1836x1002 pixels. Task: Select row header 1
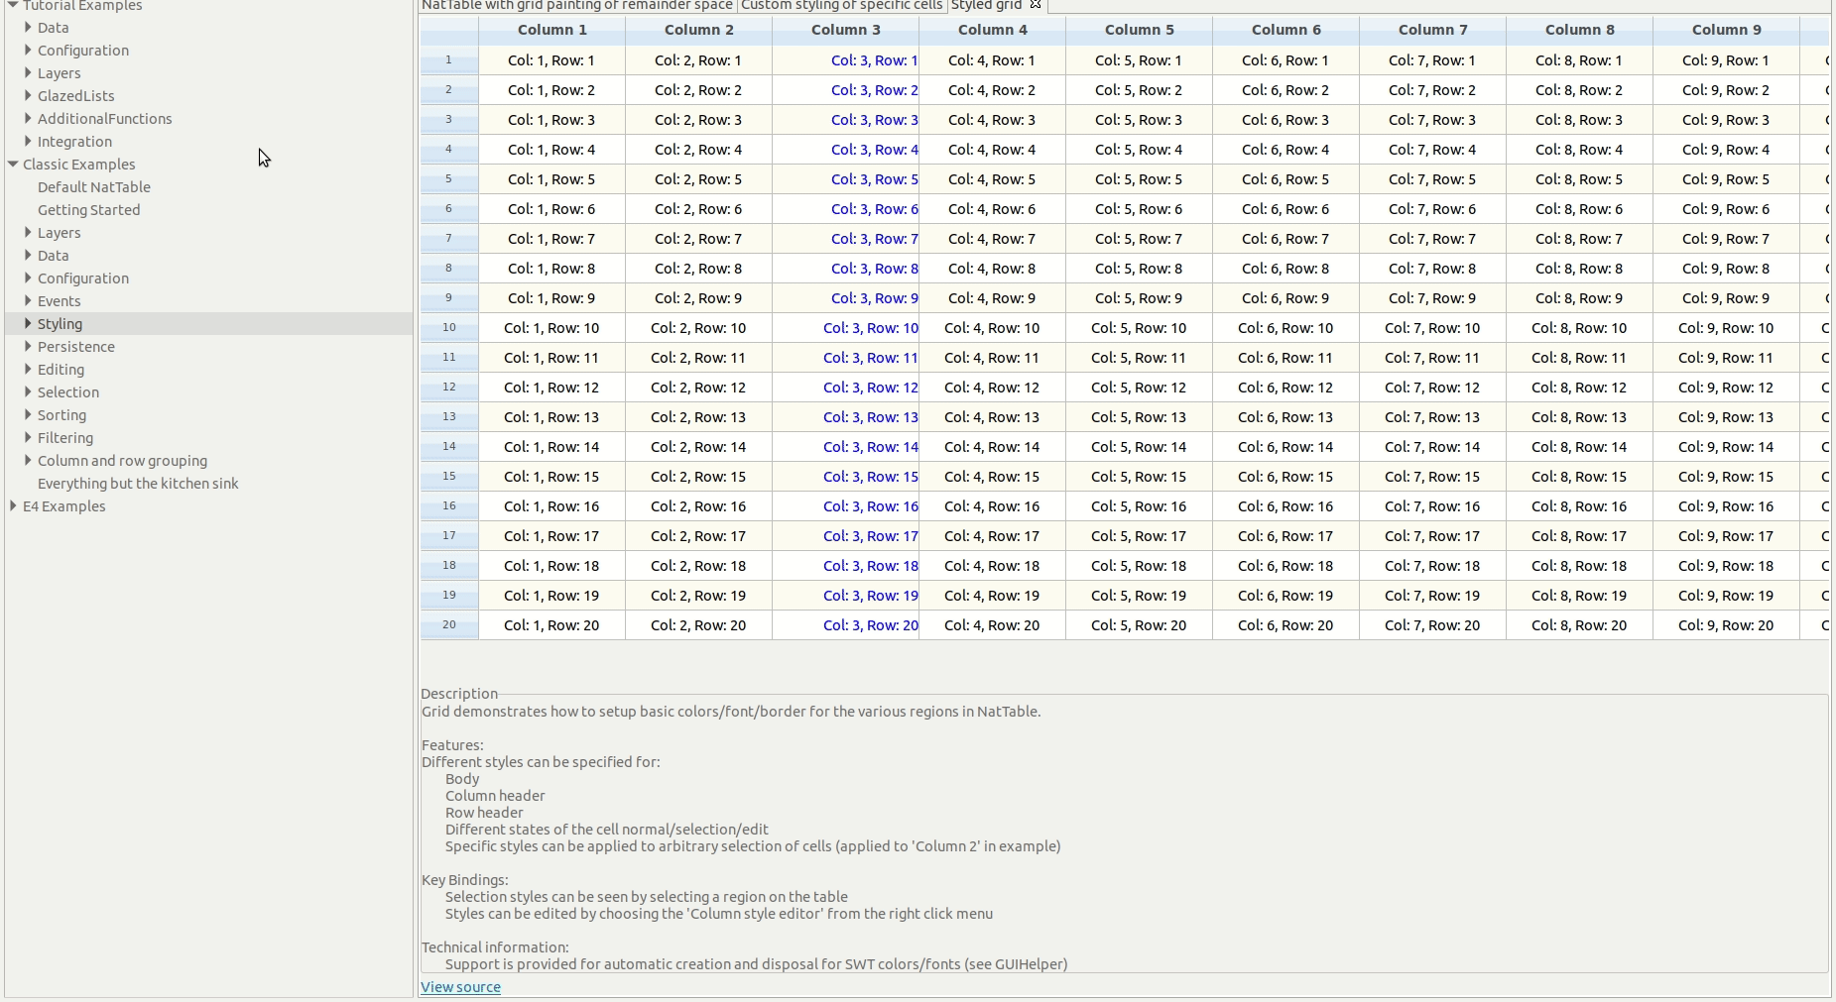(449, 60)
